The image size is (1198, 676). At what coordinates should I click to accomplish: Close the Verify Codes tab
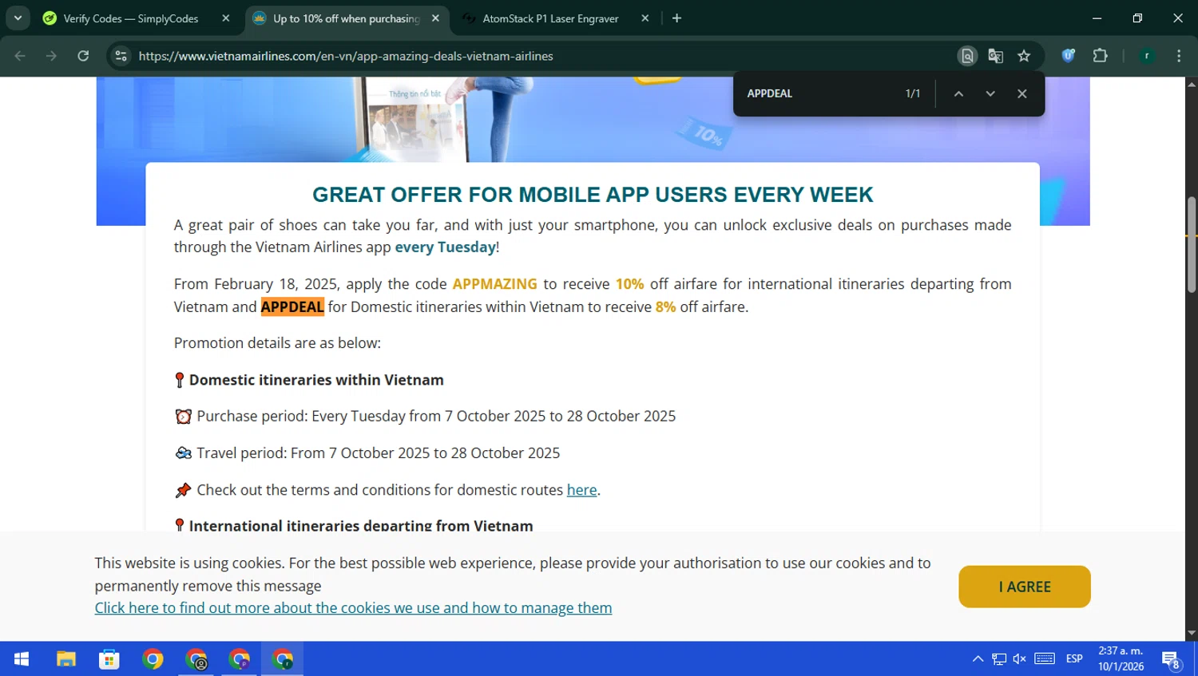(x=226, y=18)
